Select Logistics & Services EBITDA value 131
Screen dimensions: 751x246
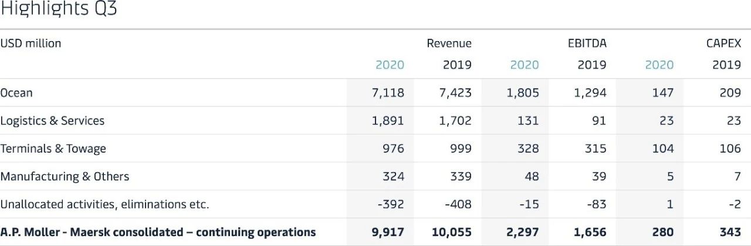click(x=529, y=120)
